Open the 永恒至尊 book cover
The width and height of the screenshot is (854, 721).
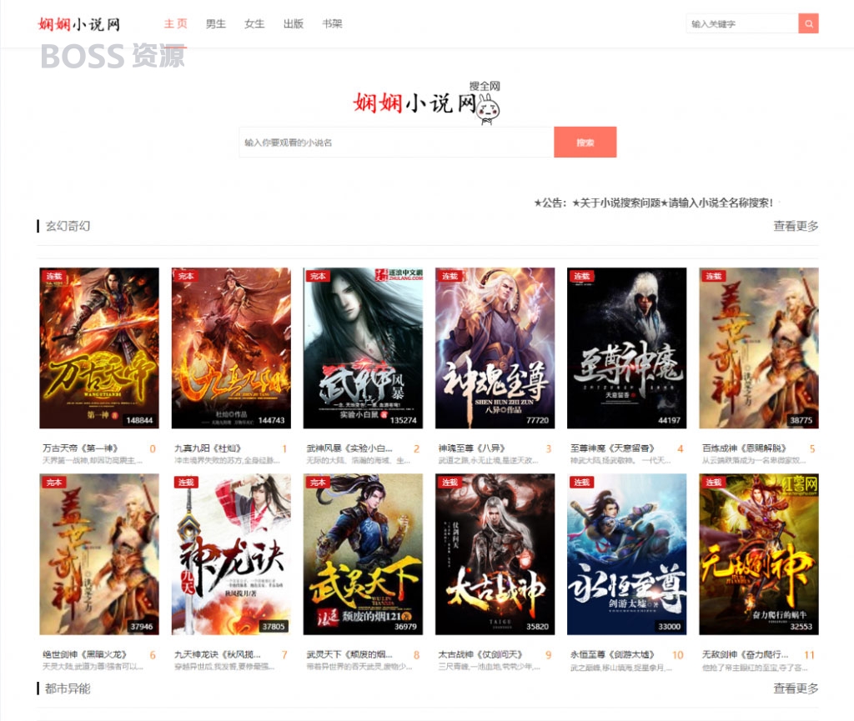pyautogui.click(x=626, y=554)
